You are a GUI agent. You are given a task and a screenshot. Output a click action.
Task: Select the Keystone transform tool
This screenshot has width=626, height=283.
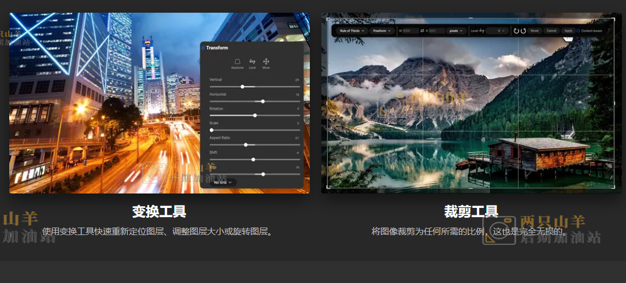pyautogui.click(x=237, y=62)
